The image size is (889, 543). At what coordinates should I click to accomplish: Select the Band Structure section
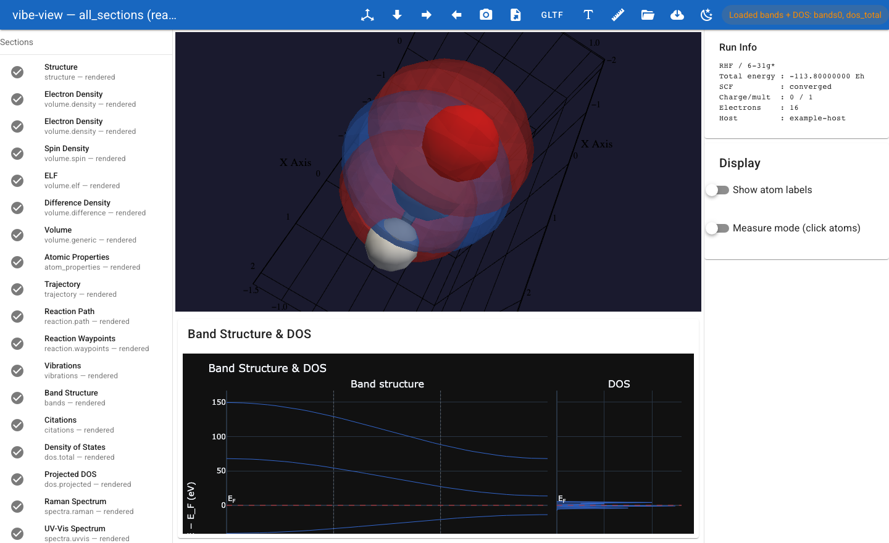click(x=86, y=398)
